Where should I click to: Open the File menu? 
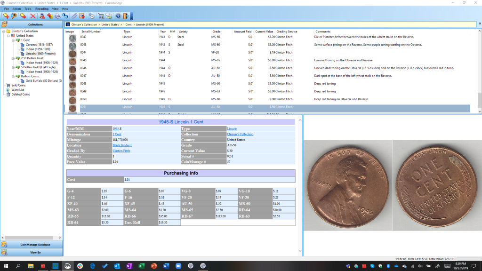point(7,9)
